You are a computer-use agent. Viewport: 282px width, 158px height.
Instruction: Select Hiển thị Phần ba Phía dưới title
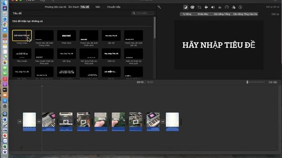(134, 54)
